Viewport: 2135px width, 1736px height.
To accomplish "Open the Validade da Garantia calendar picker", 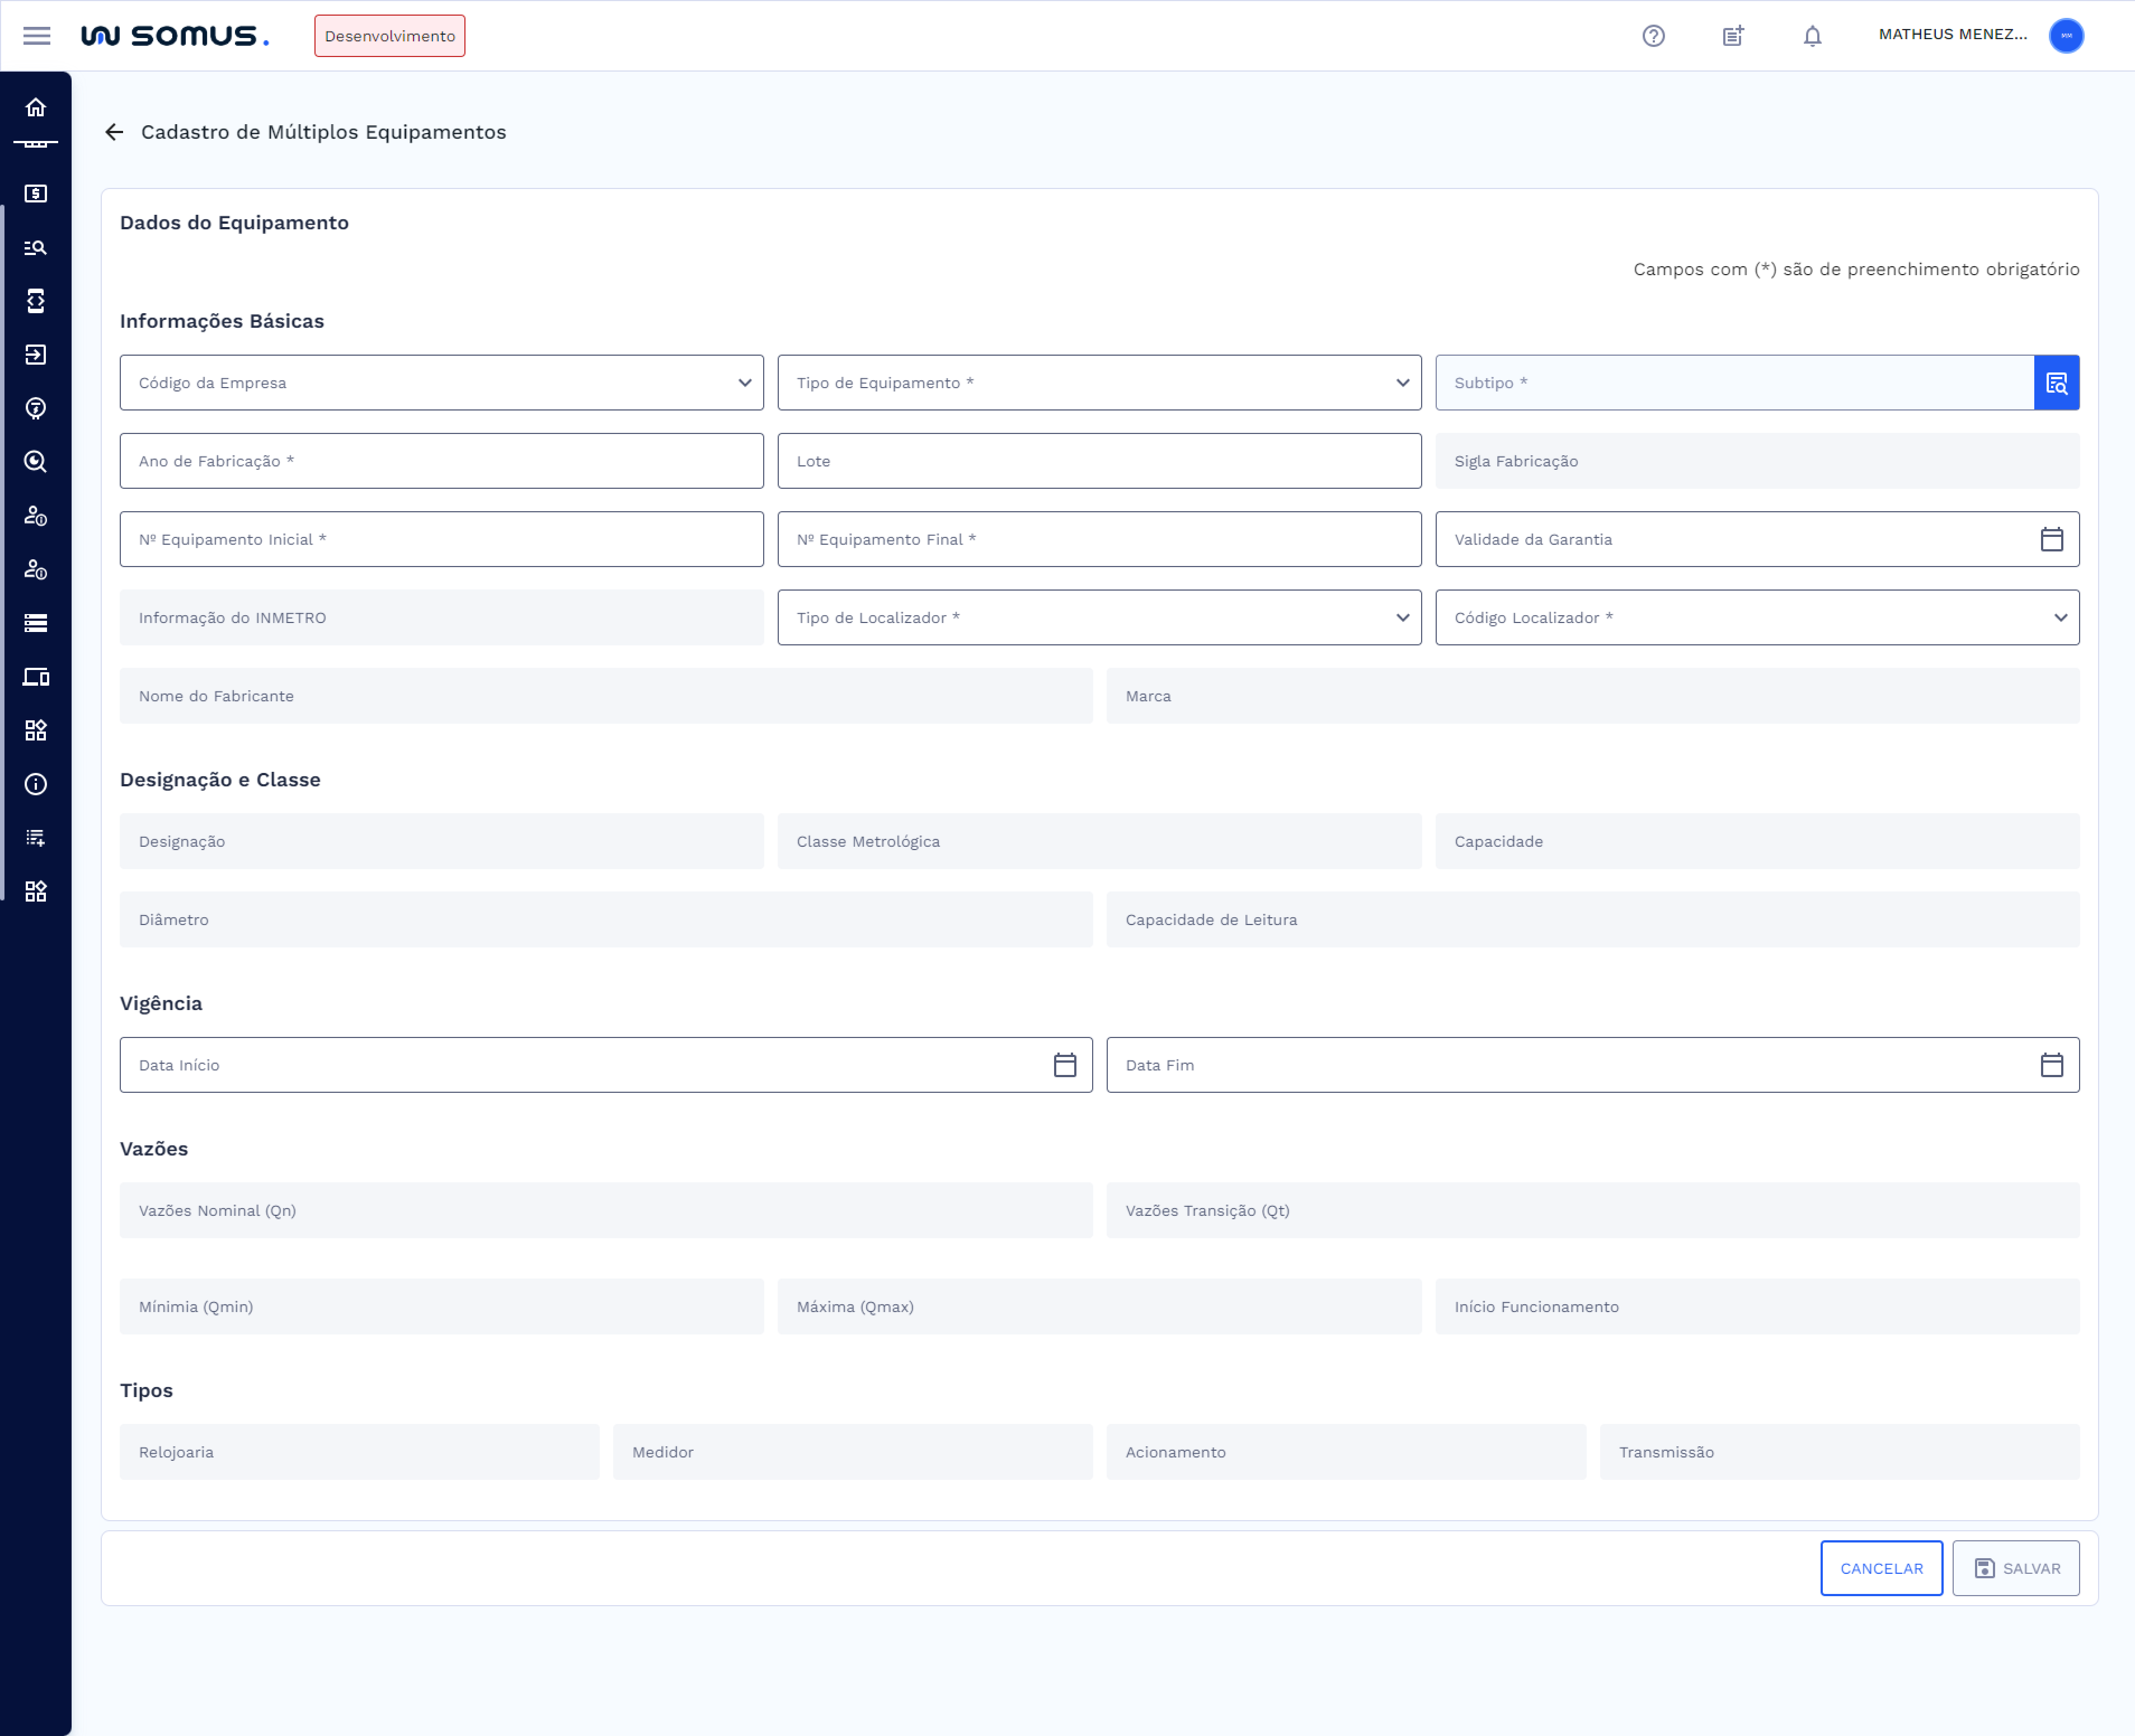I will tap(2051, 539).
